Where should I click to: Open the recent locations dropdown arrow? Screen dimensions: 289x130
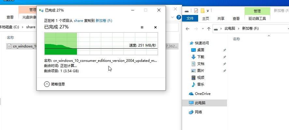click(203, 29)
